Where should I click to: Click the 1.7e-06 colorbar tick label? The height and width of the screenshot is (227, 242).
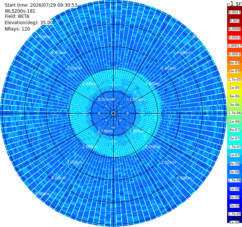click(235, 113)
